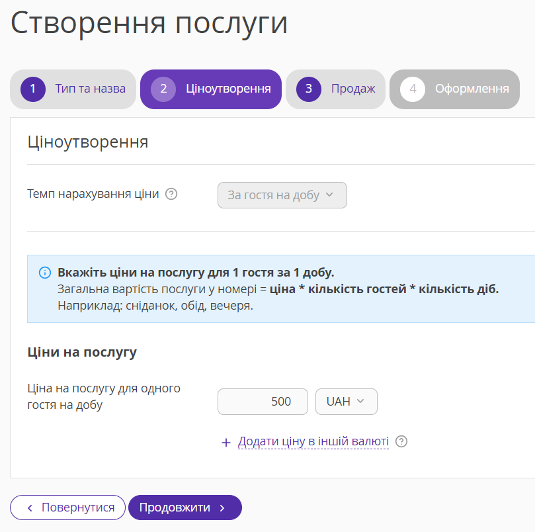
Task: Click the Повернутися button
Action: point(67,508)
